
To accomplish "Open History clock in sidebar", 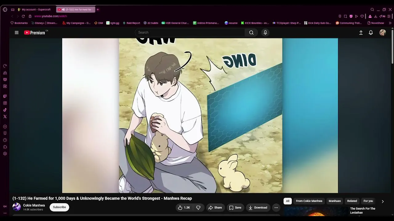I will tap(5, 140).
